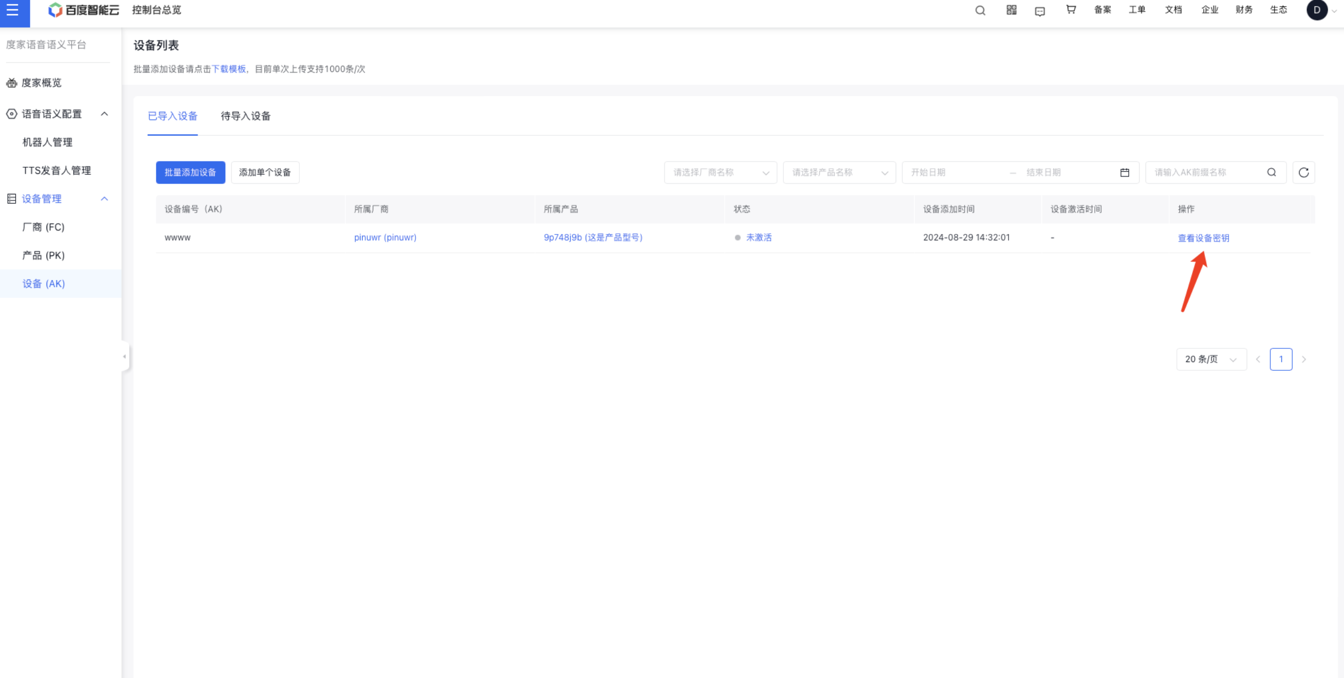Open the top bar search icon
This screenshot has width=1344, height=678.
(x=980, y=10)
